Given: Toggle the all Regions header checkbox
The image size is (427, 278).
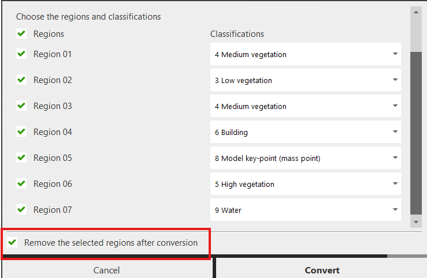Looking at the screenshot, I should click(21, 33).
